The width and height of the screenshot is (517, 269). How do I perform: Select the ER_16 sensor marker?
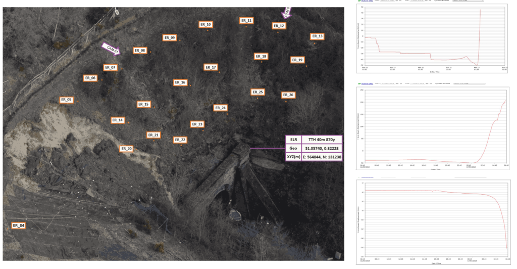click(180, 82)
